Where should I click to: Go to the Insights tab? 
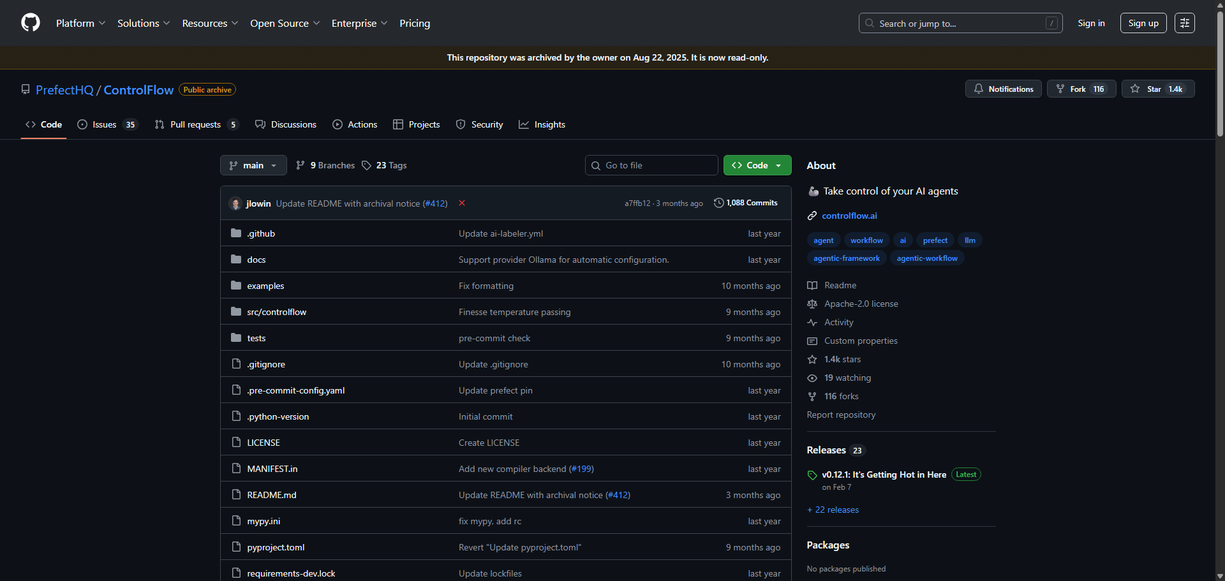point(542,124)
